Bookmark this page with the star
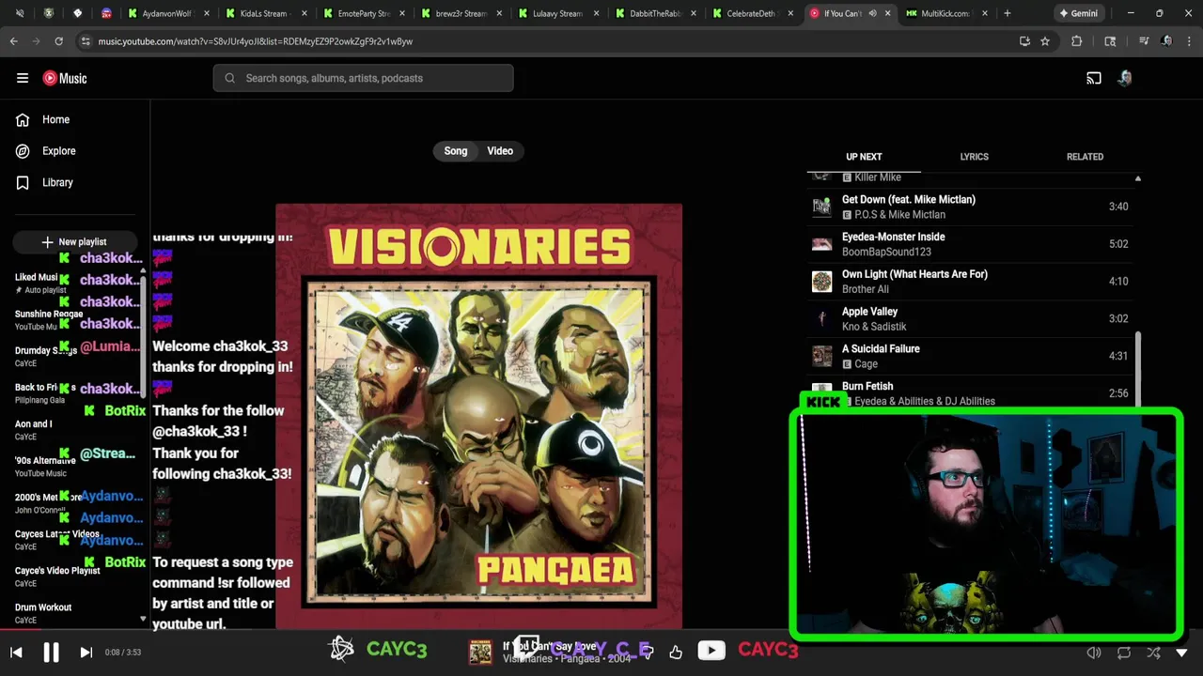Viewport: 1203px width, 676px height. tap(1045, 41)
